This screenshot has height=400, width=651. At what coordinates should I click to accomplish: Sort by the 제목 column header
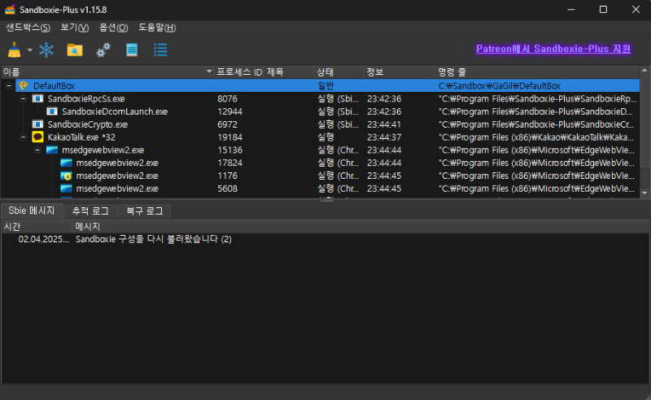[289, 72]
